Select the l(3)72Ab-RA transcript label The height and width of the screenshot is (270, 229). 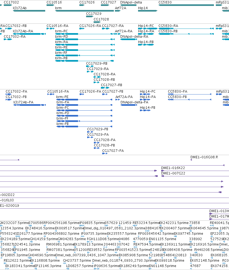(x=23, y=31)
